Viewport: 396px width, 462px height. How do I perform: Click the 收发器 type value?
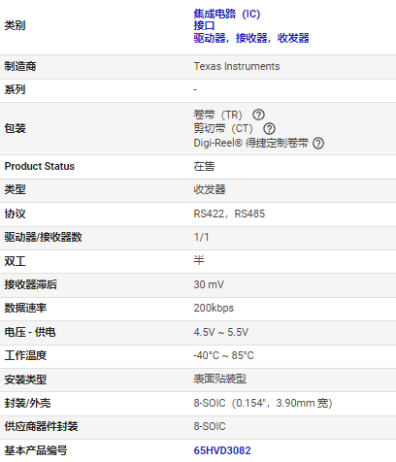coord(210,189)
